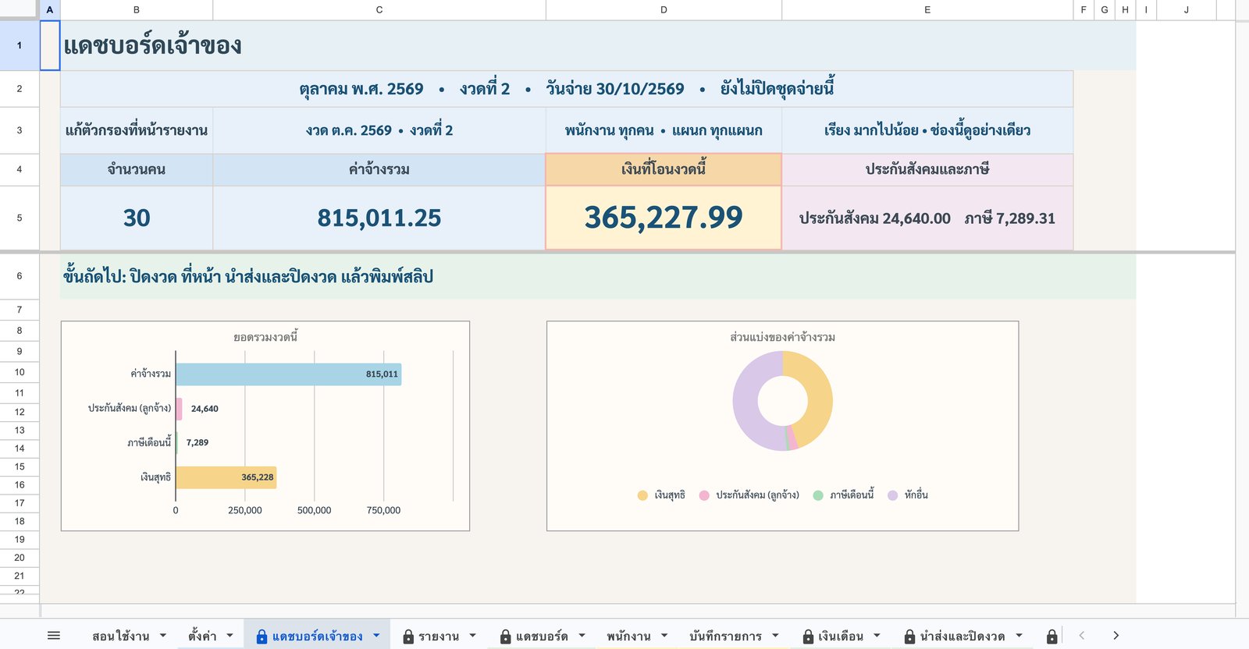Expand the แดชบอร์ดเจ้าของ tab menu arrow
The height and width of the screenshot is (649, 1249).
pyautogui.click(x=376, y=636)
